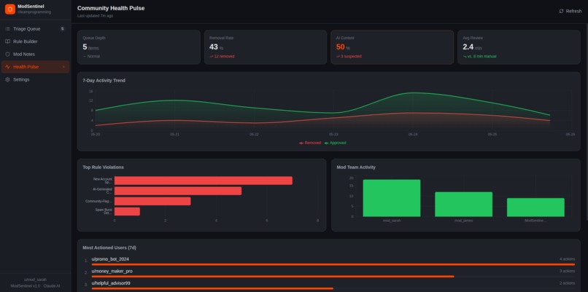This screenshot has height=292, width=588.
Task: Click 'ModSentinel v1.0 · Claude AI' footer text
Action: [x=35, y=285]
